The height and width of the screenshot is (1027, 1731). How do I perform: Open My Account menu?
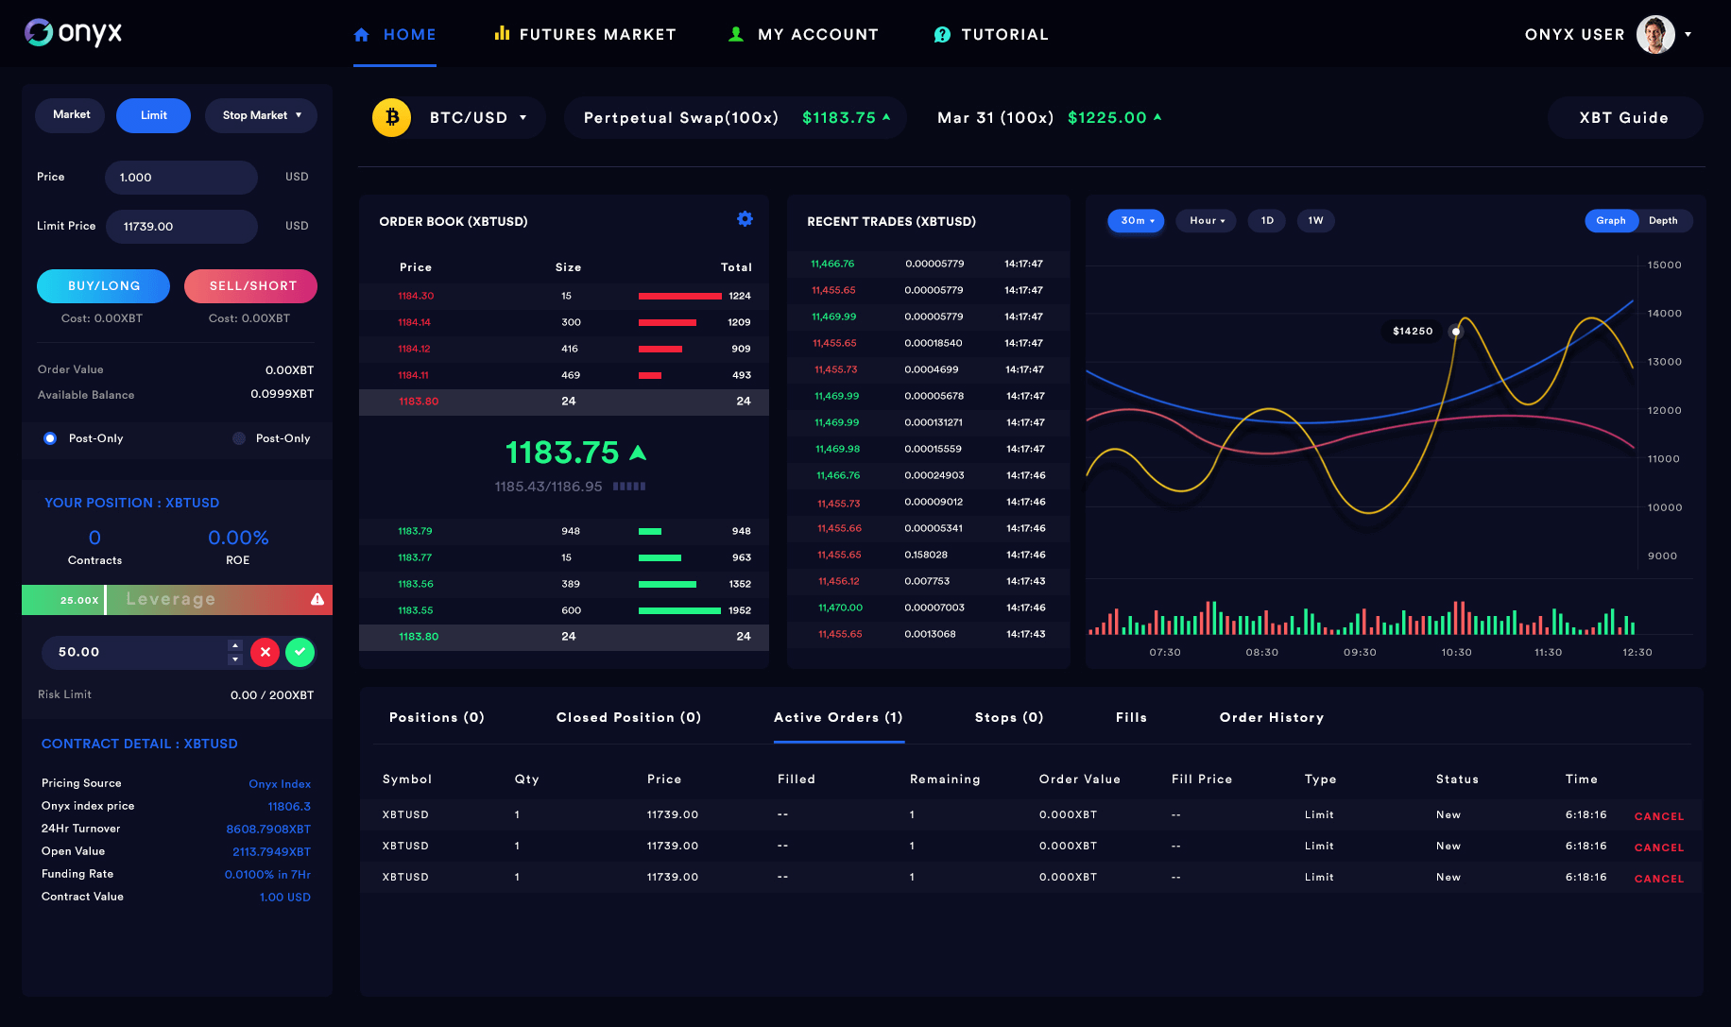click(x=803, y=34)
